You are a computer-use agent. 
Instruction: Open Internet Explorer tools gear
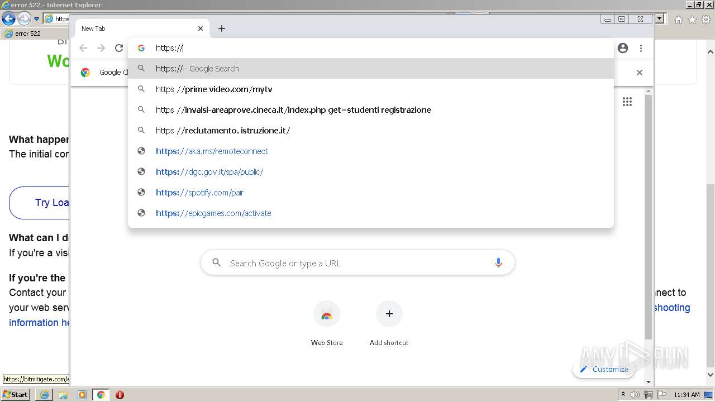coord(707,20)
